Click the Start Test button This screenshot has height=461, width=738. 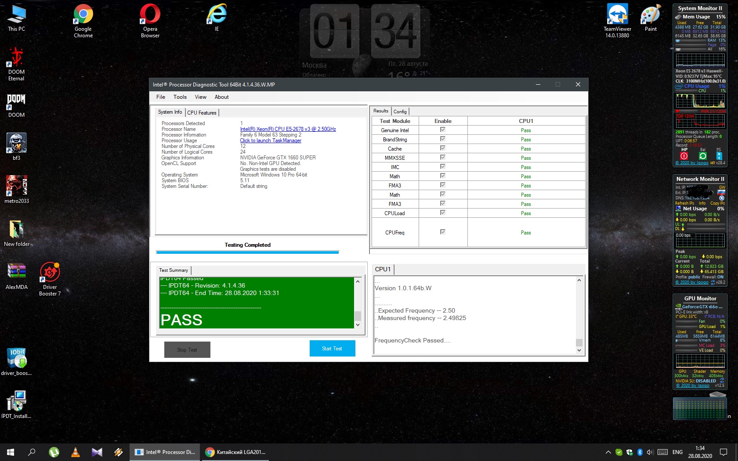tap(332, 349)
